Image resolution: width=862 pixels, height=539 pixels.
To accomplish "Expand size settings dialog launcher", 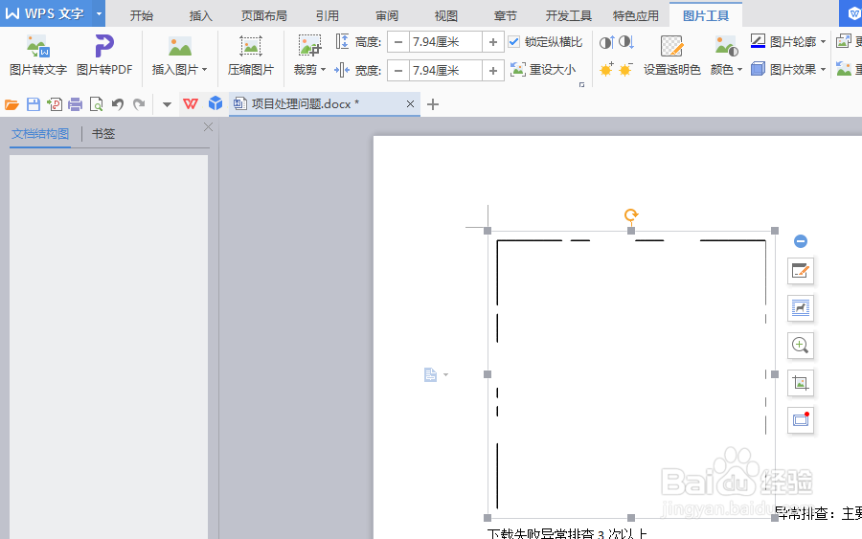I will click(581, 84).
